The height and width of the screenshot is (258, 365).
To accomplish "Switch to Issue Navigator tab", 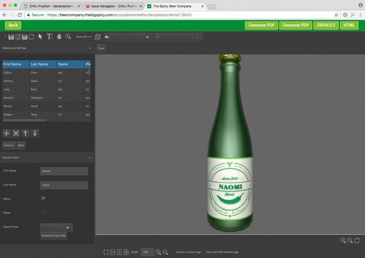I will click(x=114, y=6).
